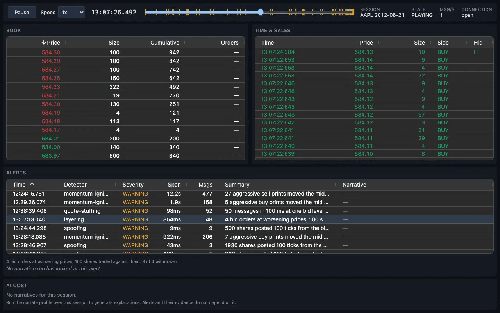The width and height of the screenshot is (500, 313).
Task: Click the Book Cumulative column header
Action: pos(165,43)
